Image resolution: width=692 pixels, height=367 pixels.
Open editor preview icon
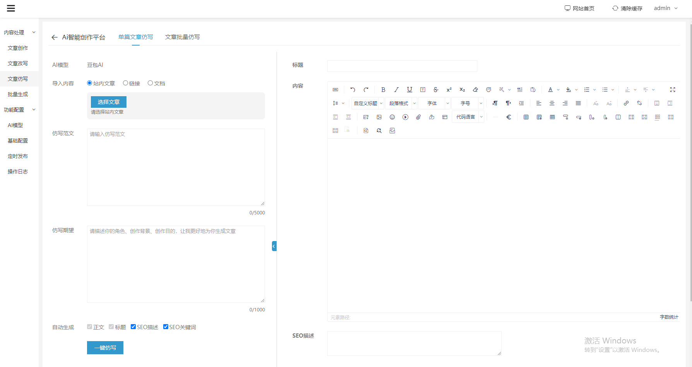(366, 131)
